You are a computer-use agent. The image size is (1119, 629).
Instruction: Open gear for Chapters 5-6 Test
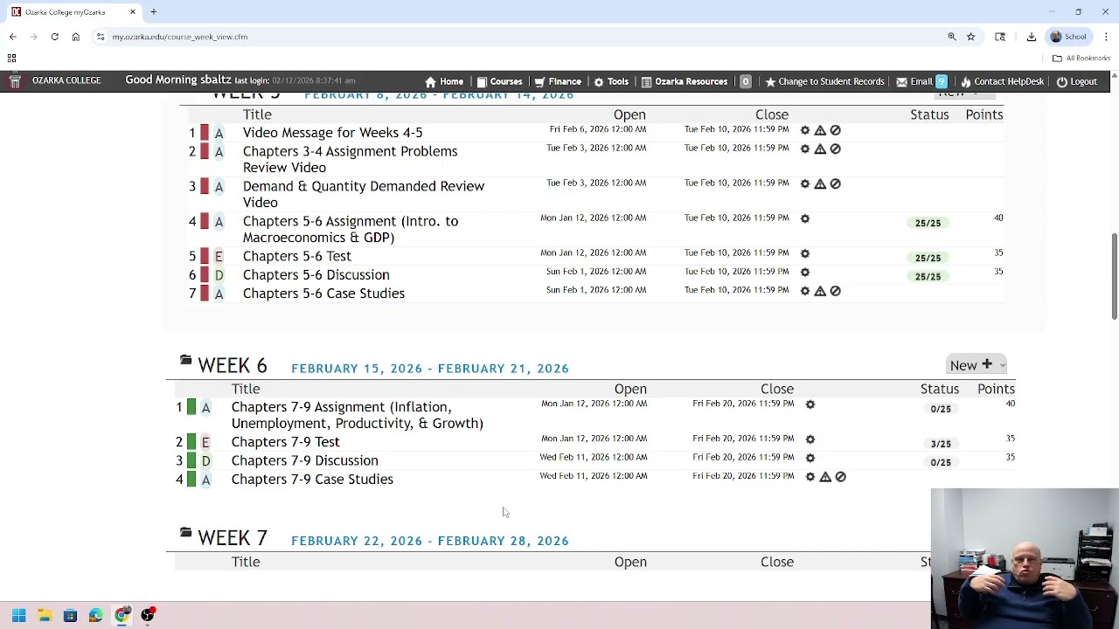tap(805, 253)
